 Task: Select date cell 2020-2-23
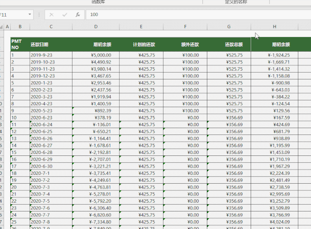(51, 90)
